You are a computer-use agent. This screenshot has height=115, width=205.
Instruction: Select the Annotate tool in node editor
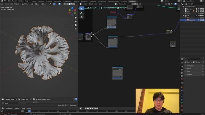click(82, 13)
